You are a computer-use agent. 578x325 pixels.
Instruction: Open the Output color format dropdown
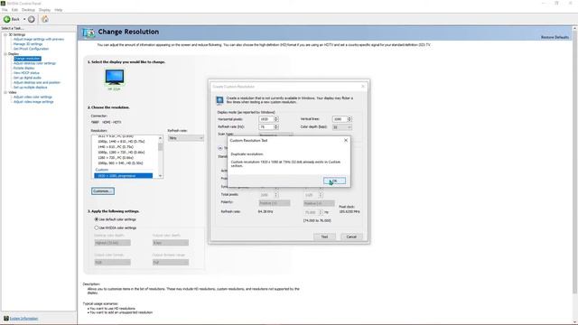coord(112,263)
